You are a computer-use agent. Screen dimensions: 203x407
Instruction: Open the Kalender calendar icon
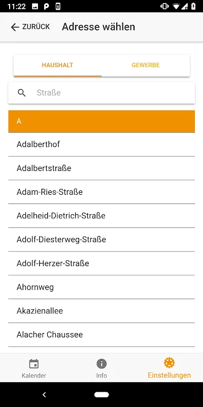coord(34,364)
